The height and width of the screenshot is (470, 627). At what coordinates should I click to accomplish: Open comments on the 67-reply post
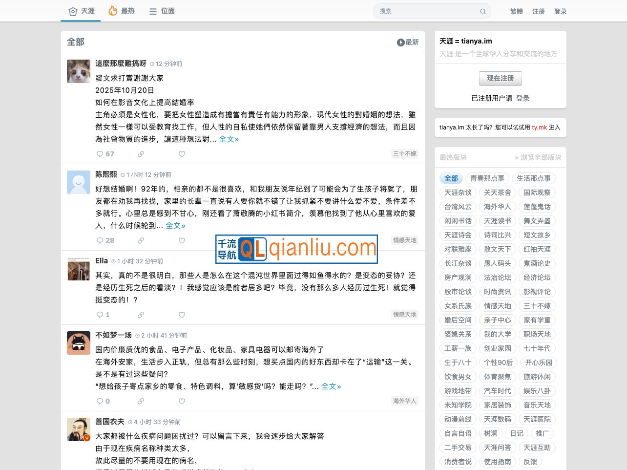[x=105, y=154]
